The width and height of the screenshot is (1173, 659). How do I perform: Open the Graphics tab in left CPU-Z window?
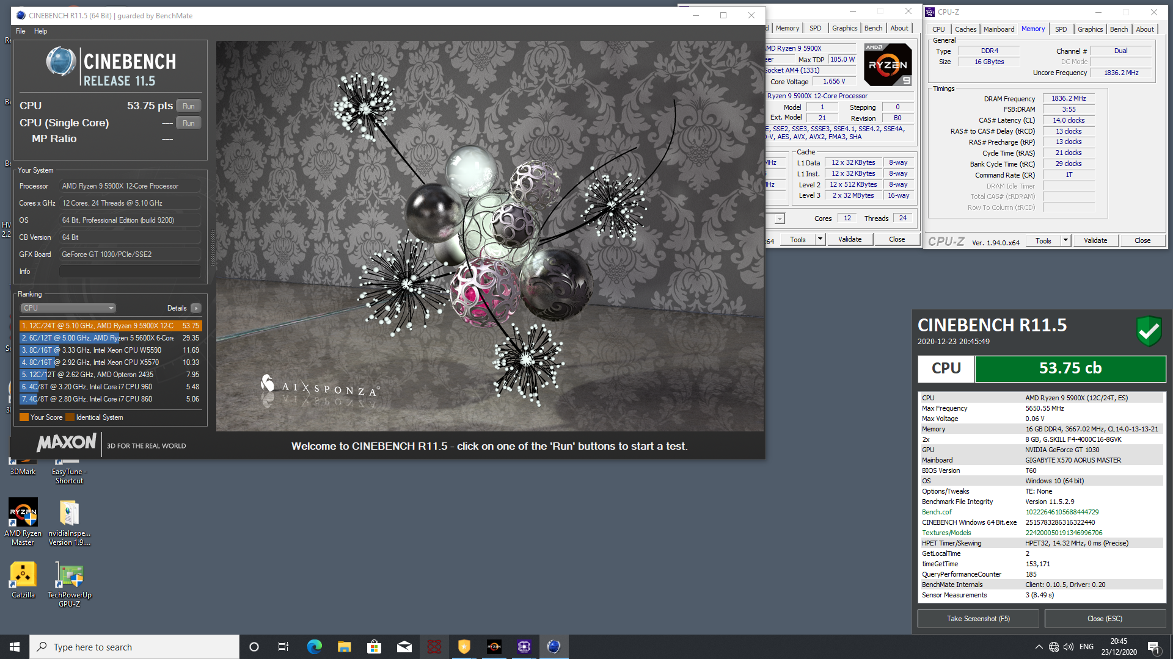point(844,28)
